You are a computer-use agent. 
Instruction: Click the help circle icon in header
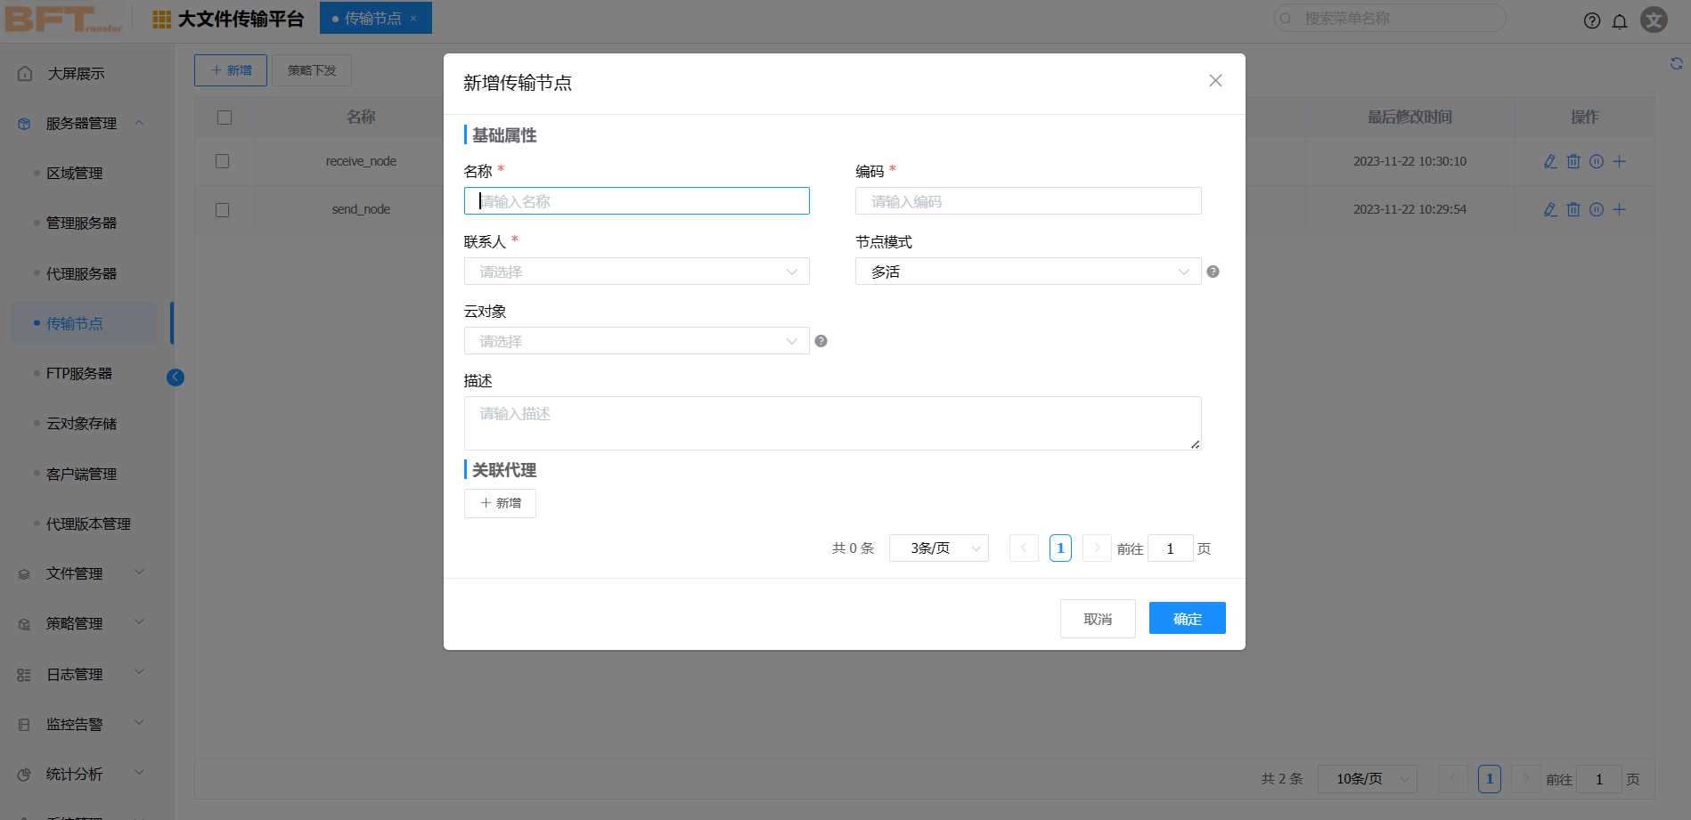coord(1592,20)
